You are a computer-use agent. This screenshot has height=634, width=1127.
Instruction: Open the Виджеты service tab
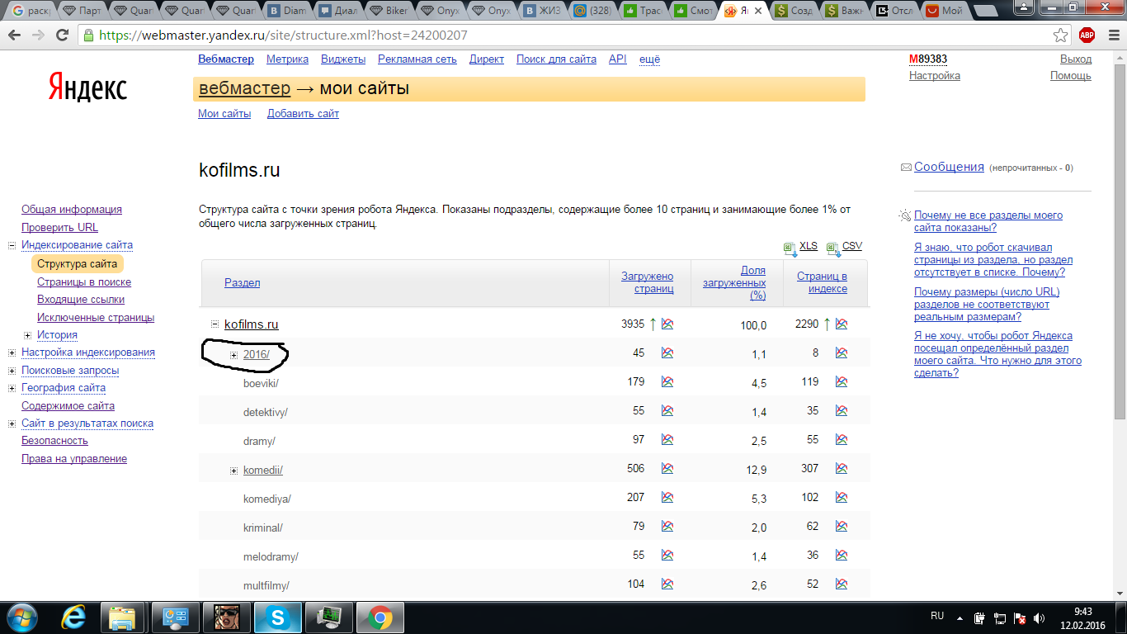click(x=343, y=59)
